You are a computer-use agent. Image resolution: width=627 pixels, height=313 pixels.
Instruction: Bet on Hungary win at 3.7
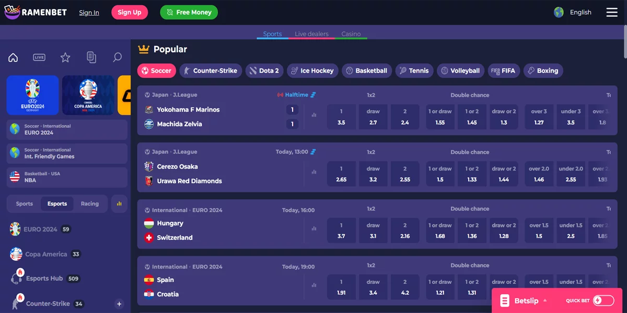click(341, 231)
